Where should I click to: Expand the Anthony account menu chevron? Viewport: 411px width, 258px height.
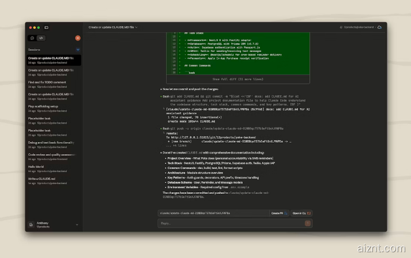point(77,225)
